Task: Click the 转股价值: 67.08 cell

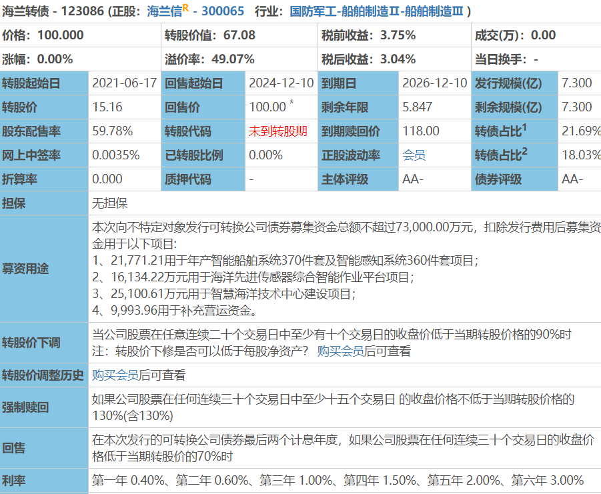Action: (x=239, y=35)
